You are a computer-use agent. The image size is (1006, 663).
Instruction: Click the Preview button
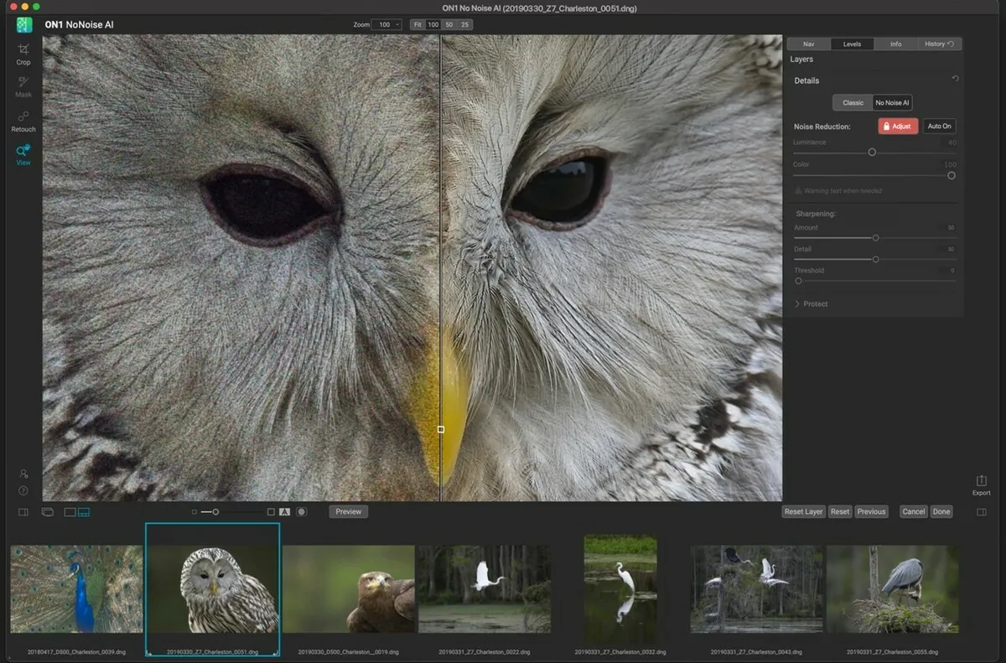tap(348, 511)
